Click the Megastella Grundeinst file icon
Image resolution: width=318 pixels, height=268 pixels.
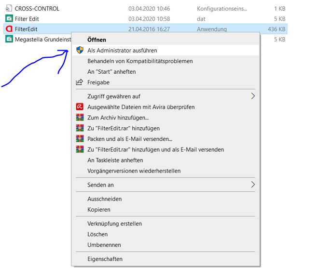click(x=9, y=40)
